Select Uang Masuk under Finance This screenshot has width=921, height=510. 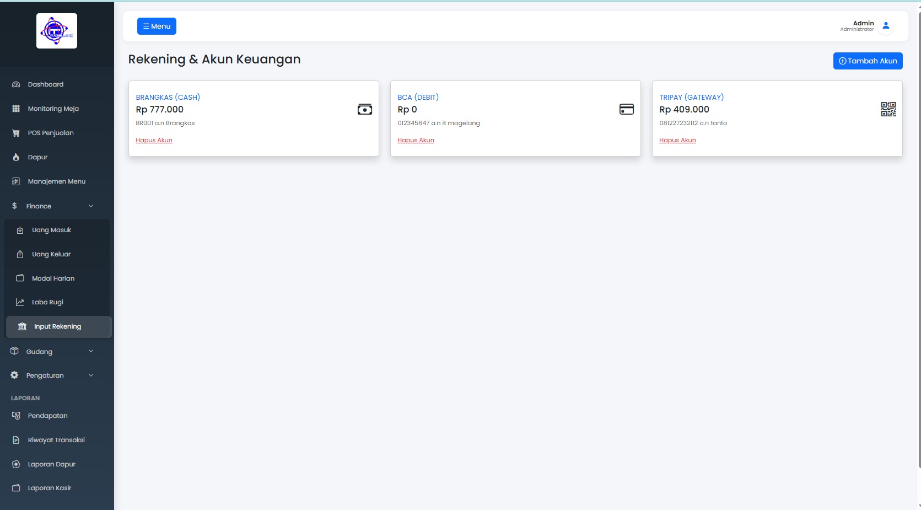[x=58, y=230]
